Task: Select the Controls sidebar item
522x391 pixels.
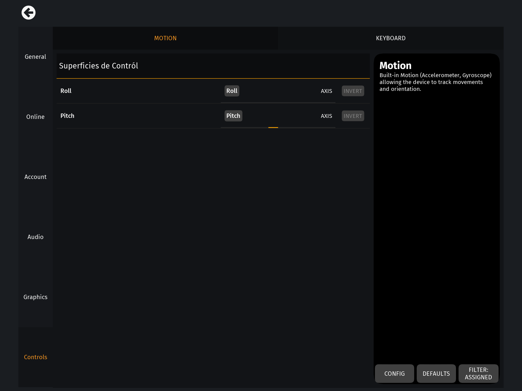Action: (35, 357)
